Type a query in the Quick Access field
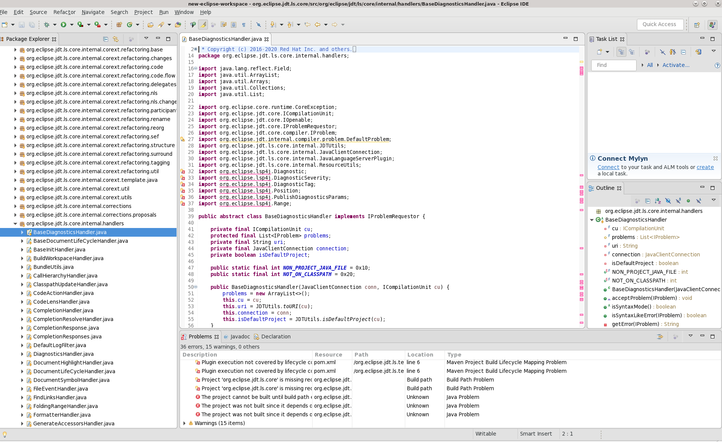This screenshot has width=722, height=442. coord(659,24)
